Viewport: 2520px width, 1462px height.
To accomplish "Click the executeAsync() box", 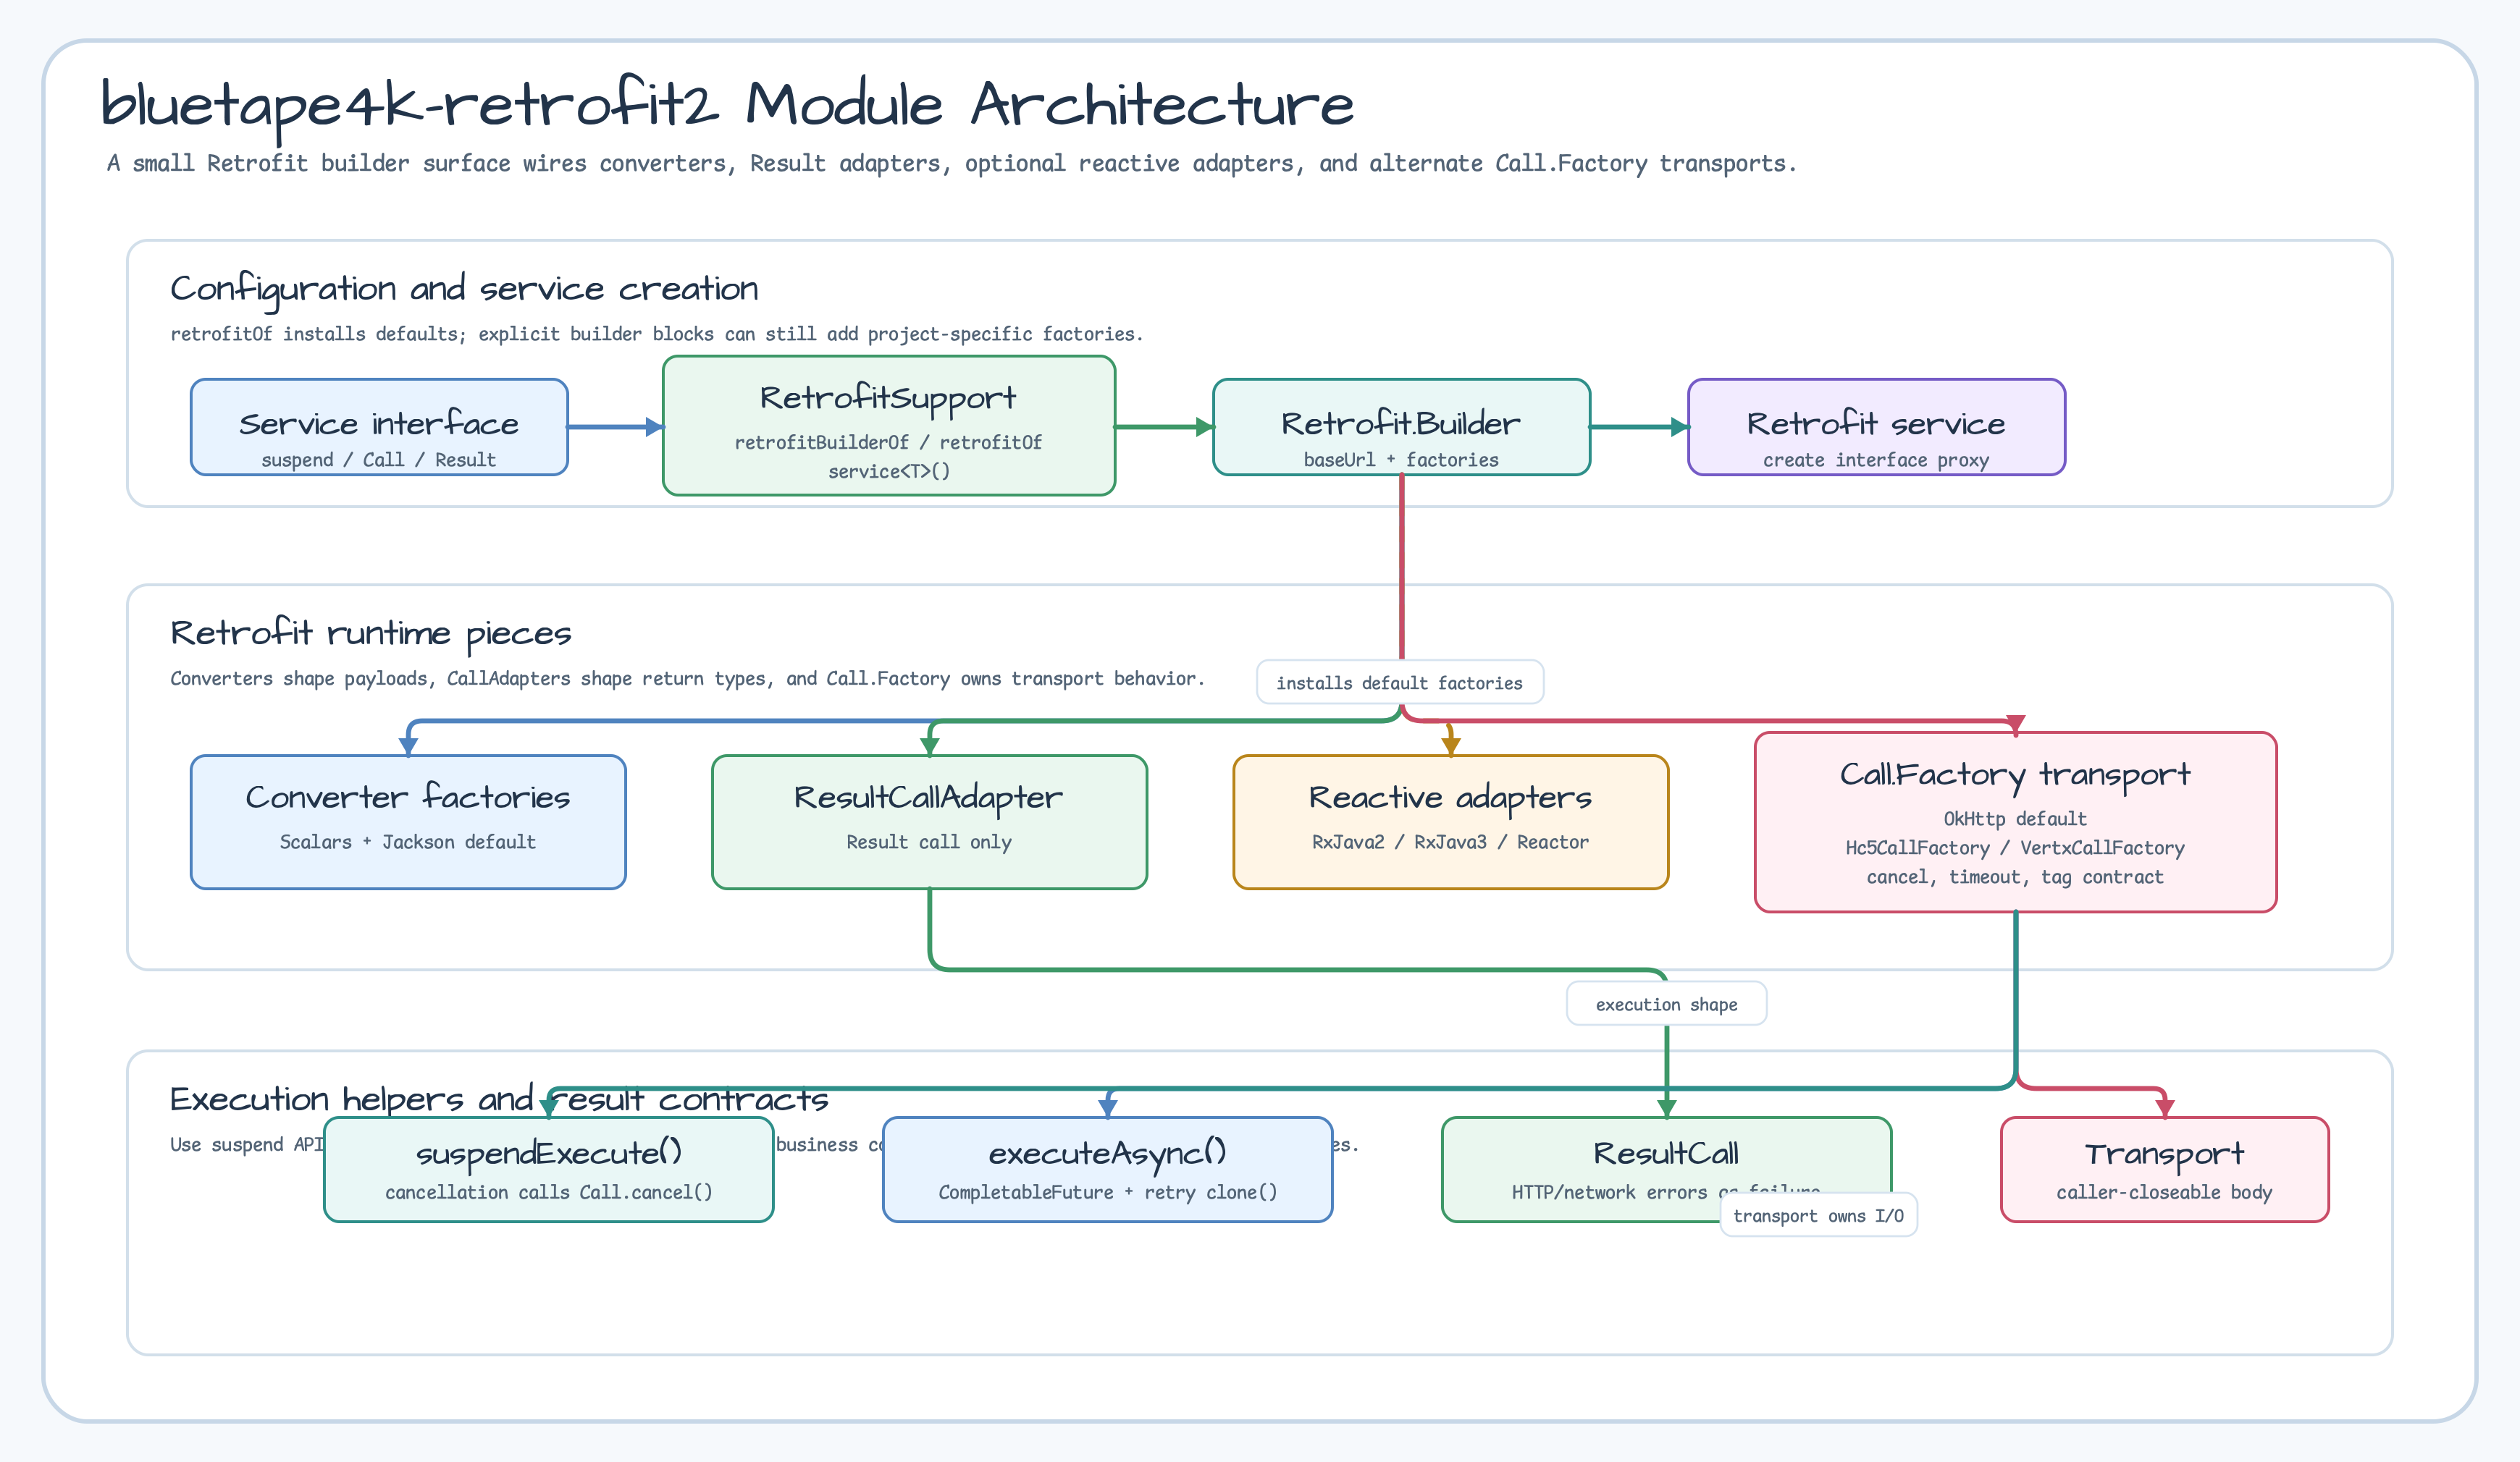I will [x=1108, y=1169].
